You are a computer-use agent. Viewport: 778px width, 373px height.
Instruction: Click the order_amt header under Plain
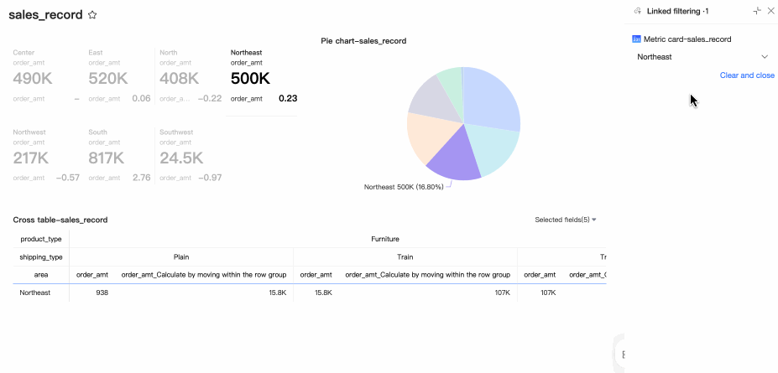[x=92, y=275]
